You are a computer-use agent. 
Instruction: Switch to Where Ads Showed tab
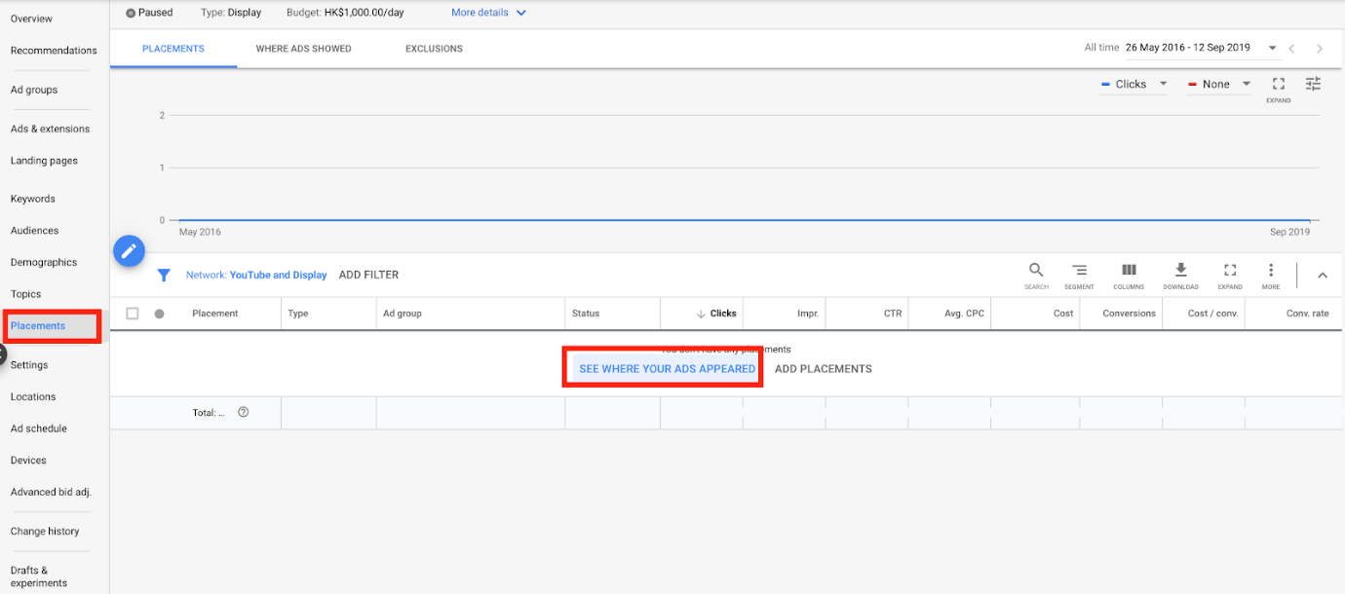(x=303, y=49)
